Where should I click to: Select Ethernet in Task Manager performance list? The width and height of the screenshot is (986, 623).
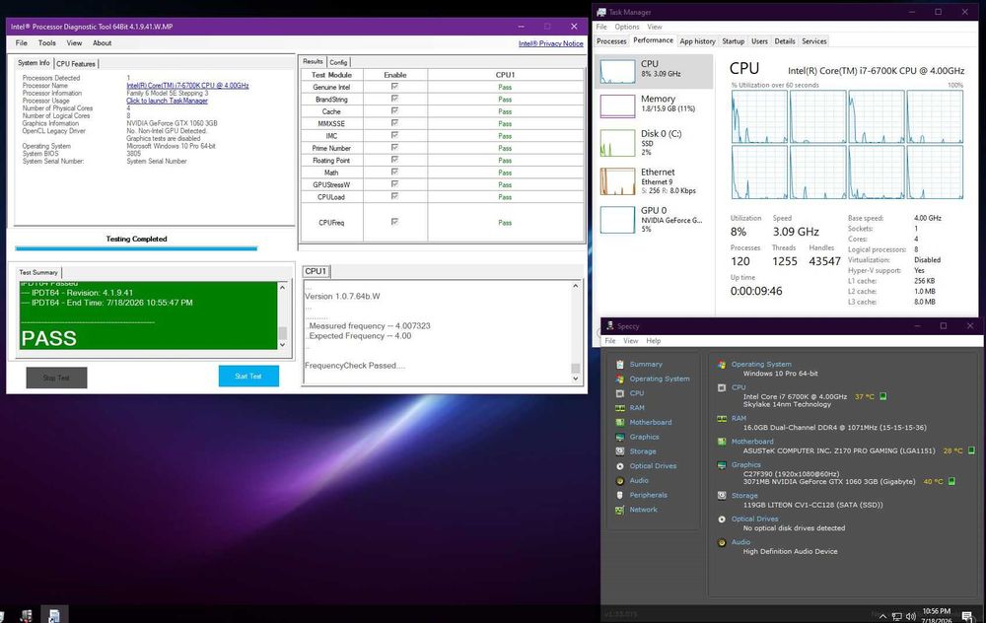(x=654, y=181)
